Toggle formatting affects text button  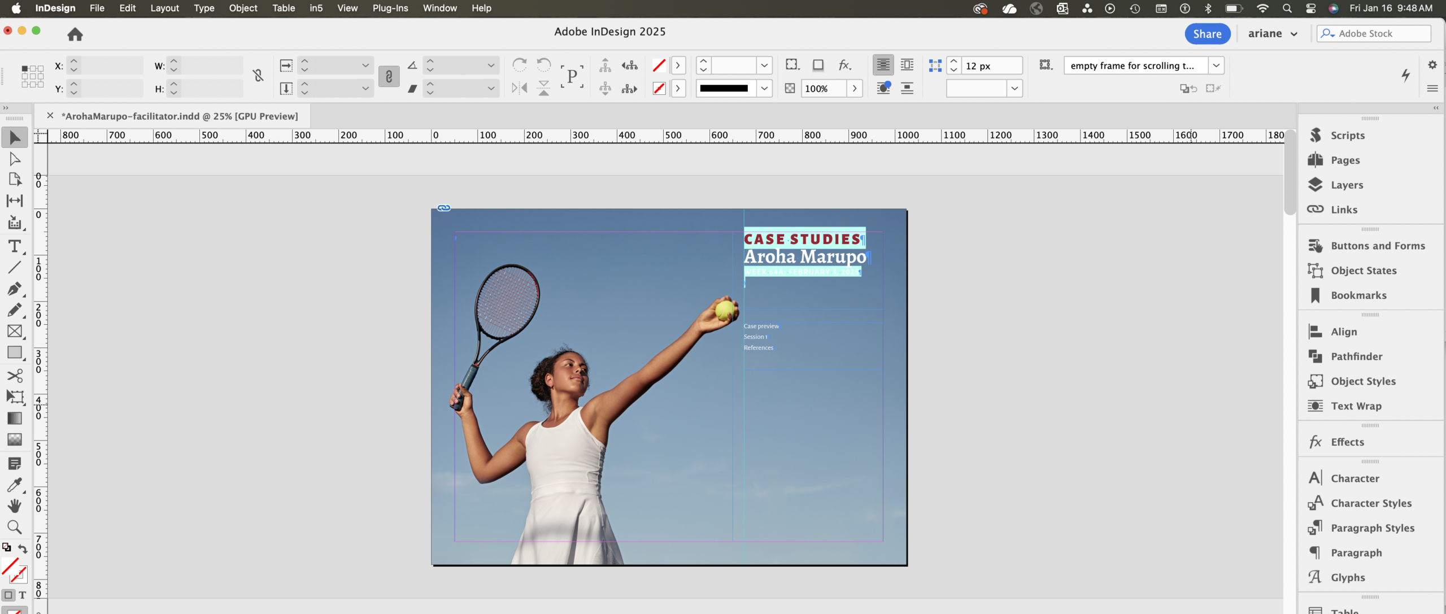tap(23, 595)
